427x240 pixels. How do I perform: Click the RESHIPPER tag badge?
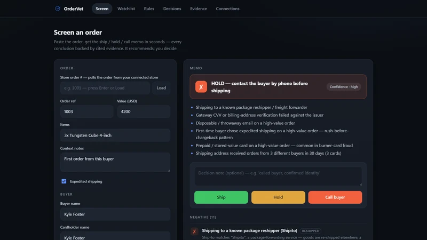pos(310,231)
